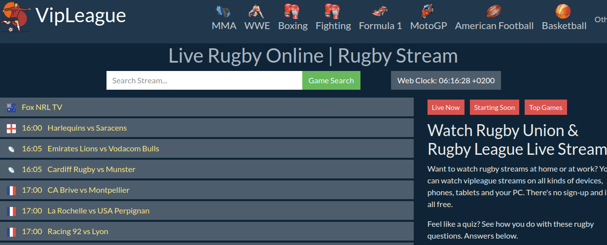Click the Boxing gloves icon
The height and width of the screenshot is (245, 607).
click(292, 11)
